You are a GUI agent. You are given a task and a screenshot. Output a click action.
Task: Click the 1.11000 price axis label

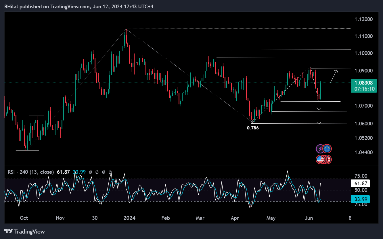(x=363, y=36)
